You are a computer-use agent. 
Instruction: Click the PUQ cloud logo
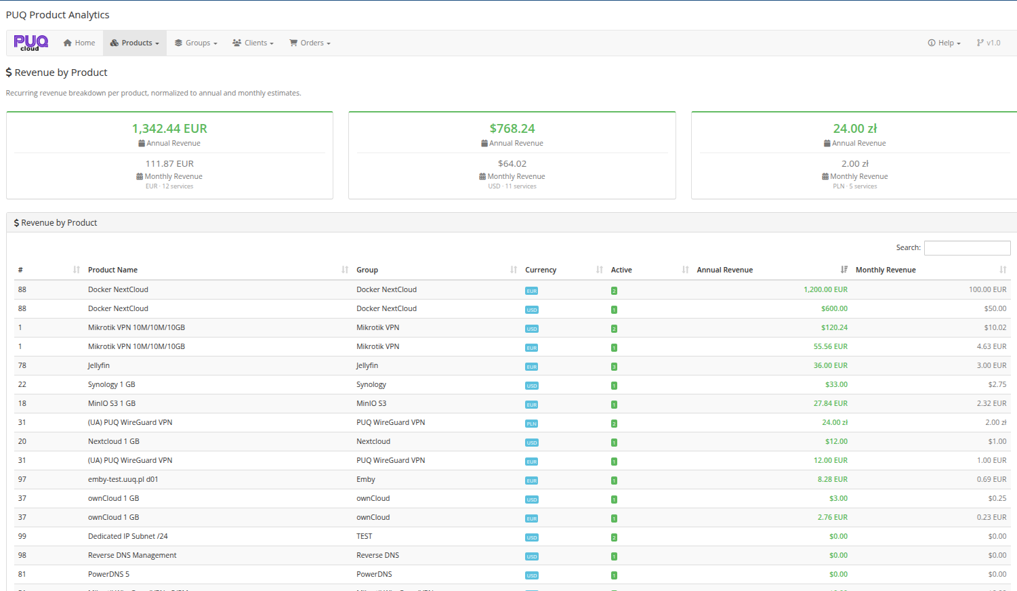pyautogui.click(x=30, y=43)
